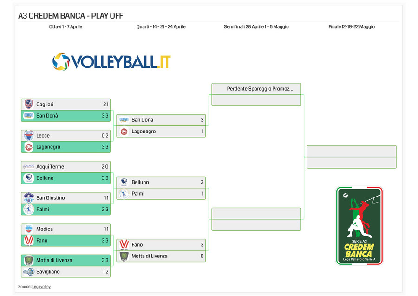Click the Cagliari team logo icon
Image resolution: width=418 pixels, height=296 pixels.
pos(28,104)
